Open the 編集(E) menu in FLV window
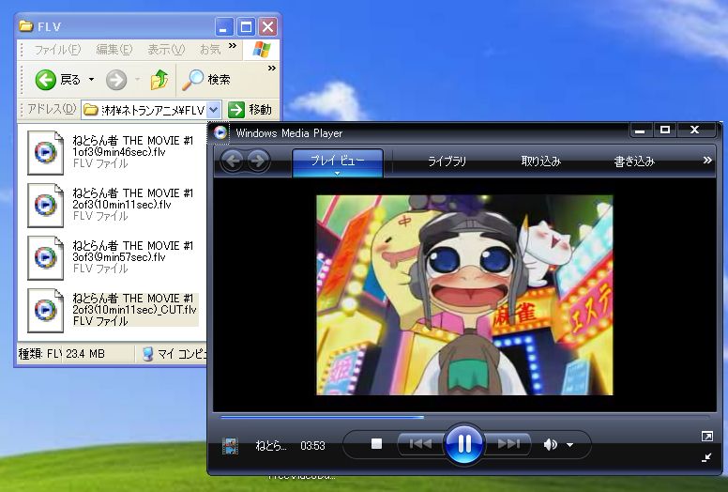The height and width of the screenshot is (492, 728). coord(114,49)
